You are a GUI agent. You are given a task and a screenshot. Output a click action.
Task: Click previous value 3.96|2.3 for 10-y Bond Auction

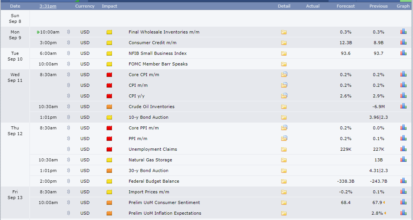pyautogui.click(x=379, y=117)
